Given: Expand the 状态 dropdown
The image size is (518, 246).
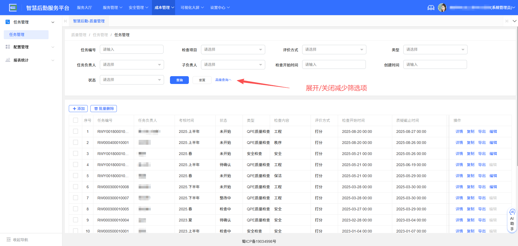Looking at the screenshot, I should 132,80.
